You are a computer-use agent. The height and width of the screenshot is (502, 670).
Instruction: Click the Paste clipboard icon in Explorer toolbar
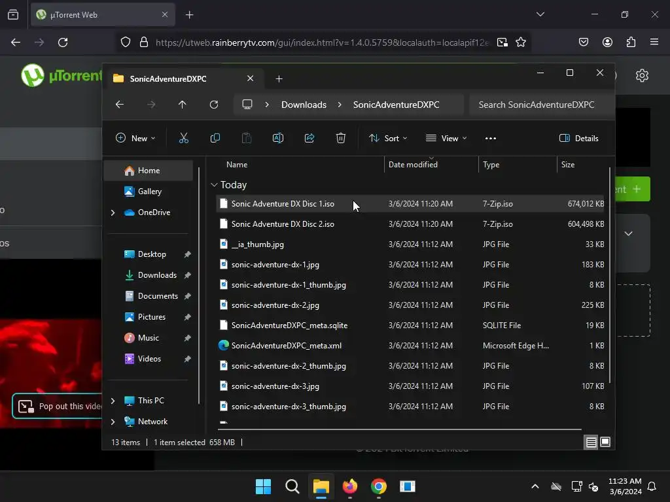(247, 138)
